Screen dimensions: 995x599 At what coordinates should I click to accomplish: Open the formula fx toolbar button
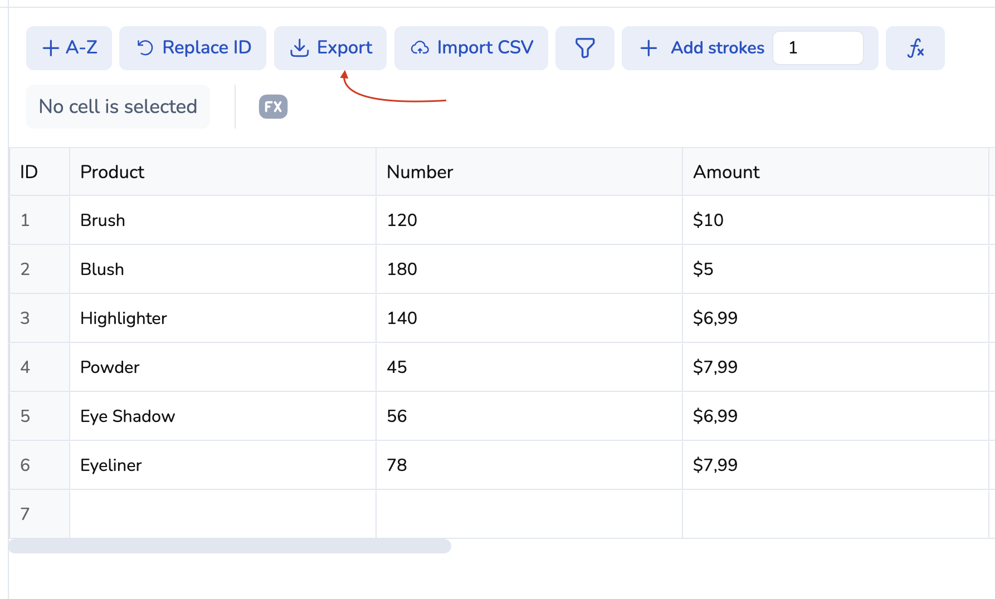coord(915,48)
